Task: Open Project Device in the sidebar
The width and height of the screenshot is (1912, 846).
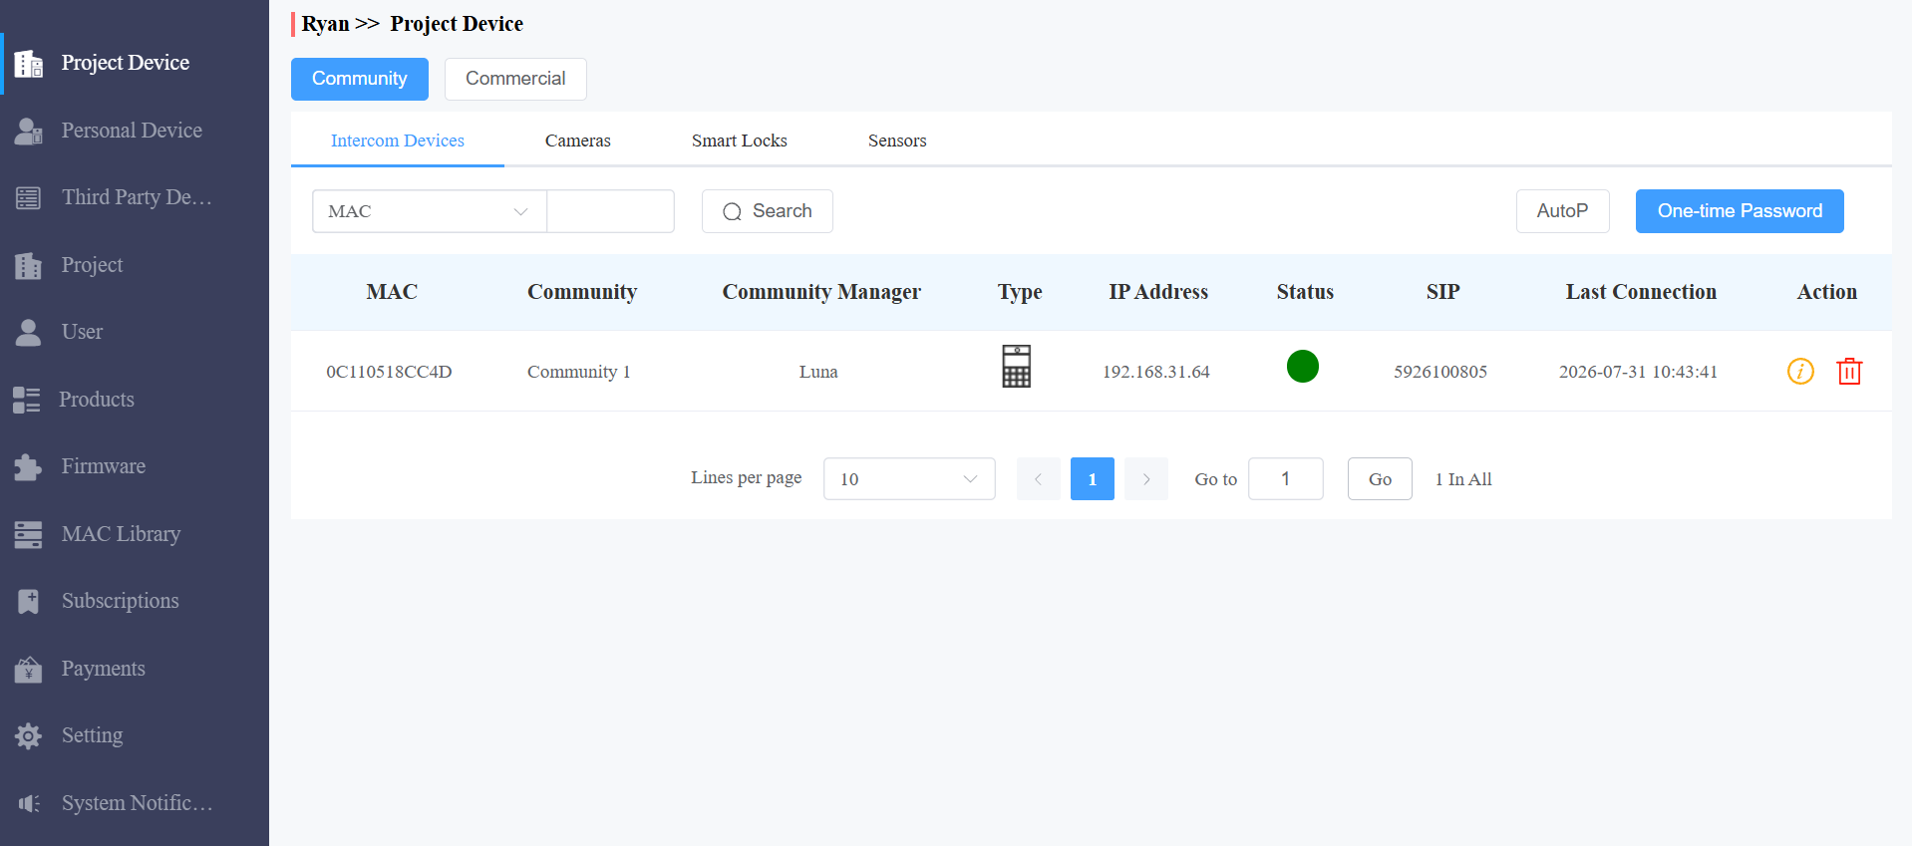Action: coord(135,63)
